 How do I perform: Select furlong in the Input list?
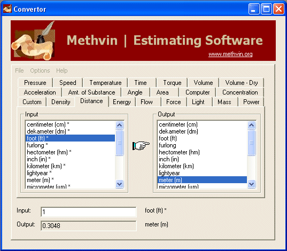tap(71, 145)
